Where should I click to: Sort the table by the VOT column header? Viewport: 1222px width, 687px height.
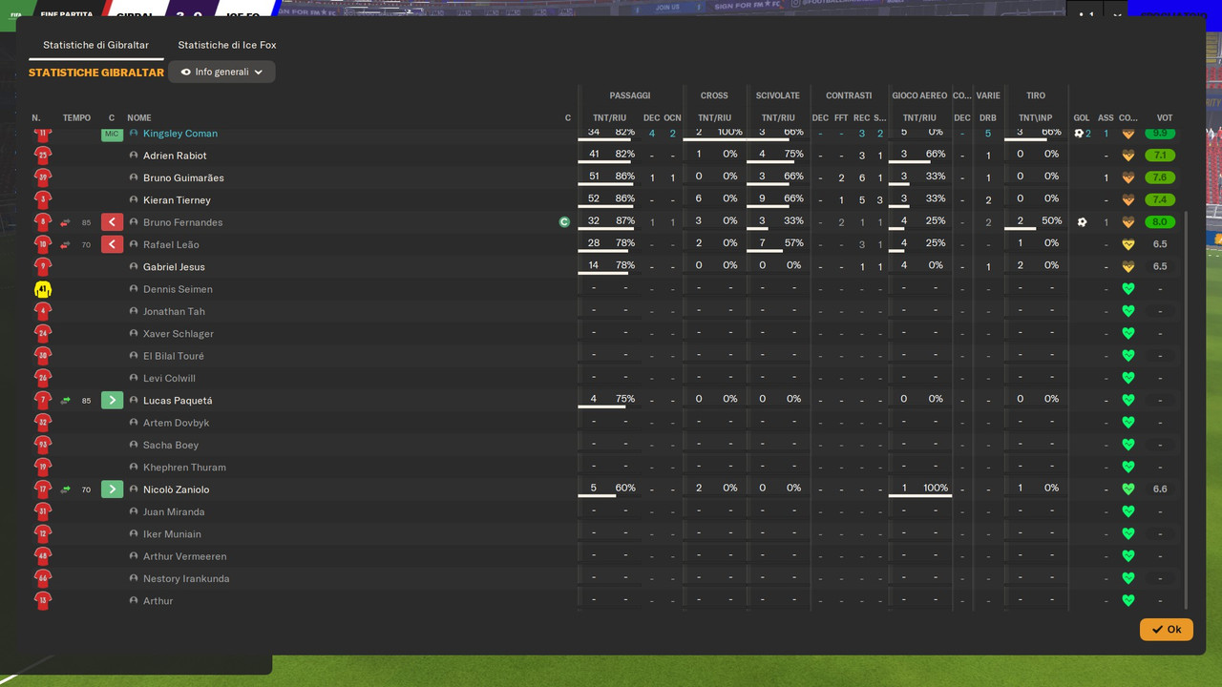pos(1165,118)
